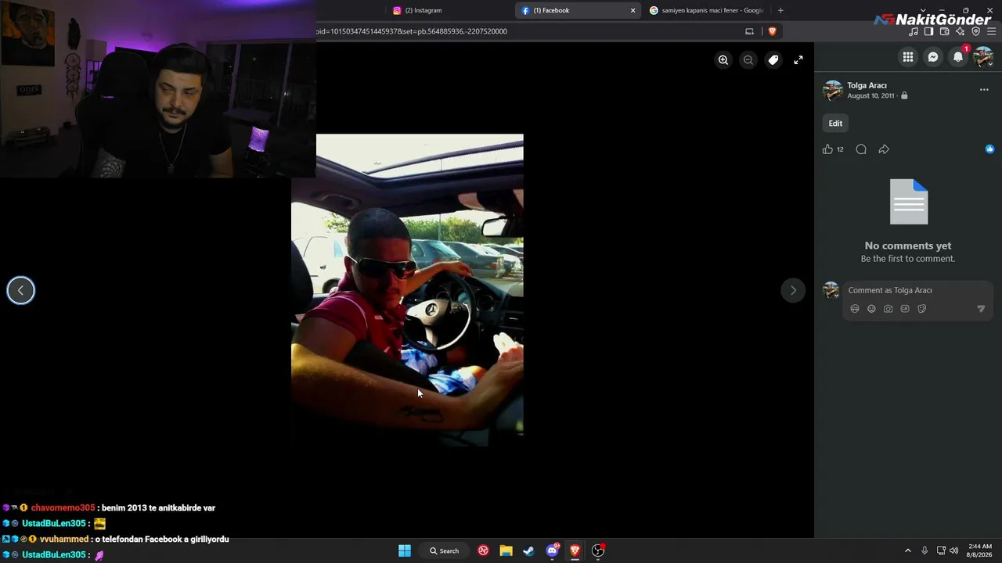Image resolution: width=1002 pixels, height=563 pixels.
Task: Go to the previous photo
Action: tap(21, 290)
